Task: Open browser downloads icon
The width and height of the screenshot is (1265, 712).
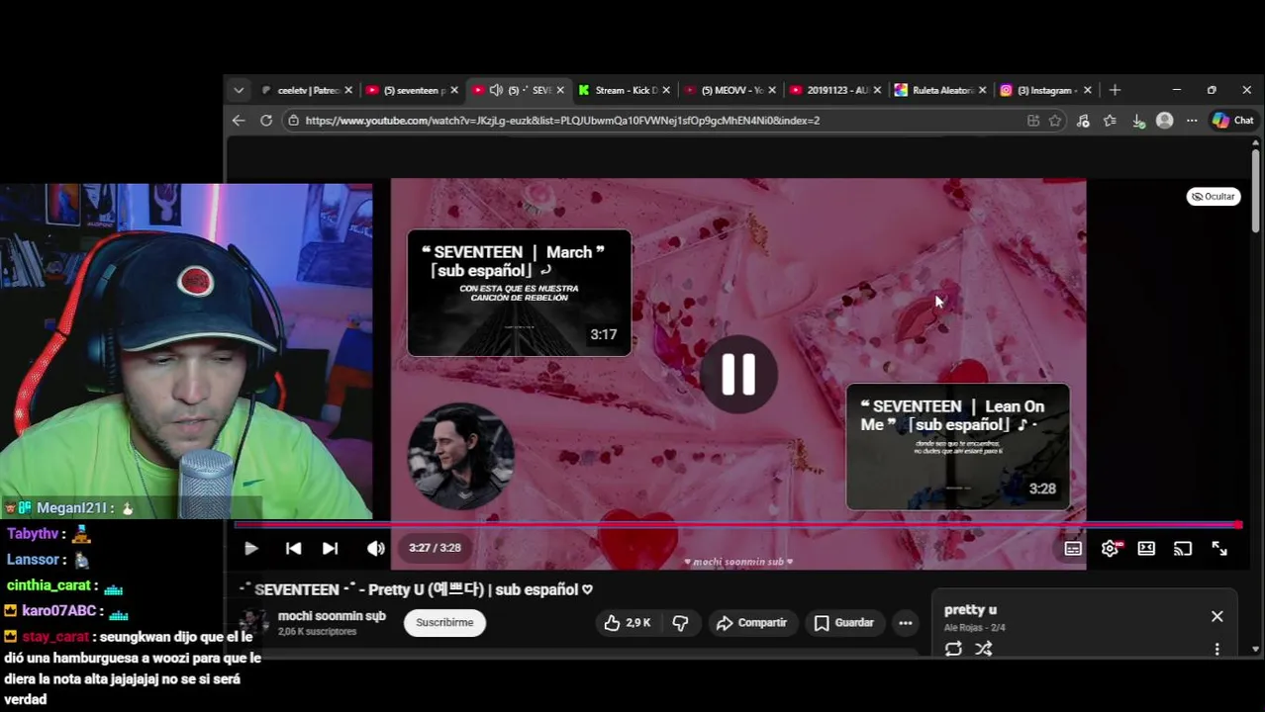Action: point(1138,120)
